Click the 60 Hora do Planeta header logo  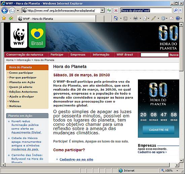click(x=168, y=37)
